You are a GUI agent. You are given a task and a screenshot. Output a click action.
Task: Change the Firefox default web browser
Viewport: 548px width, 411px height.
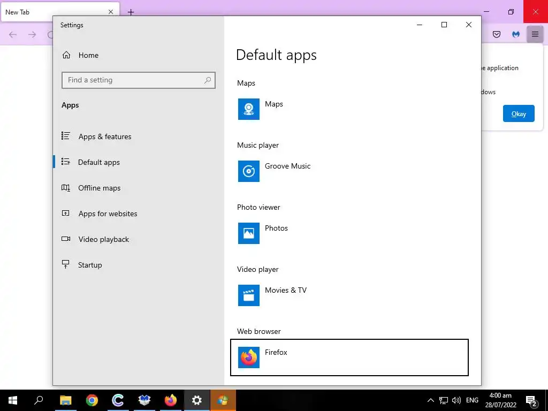[349, 357]
